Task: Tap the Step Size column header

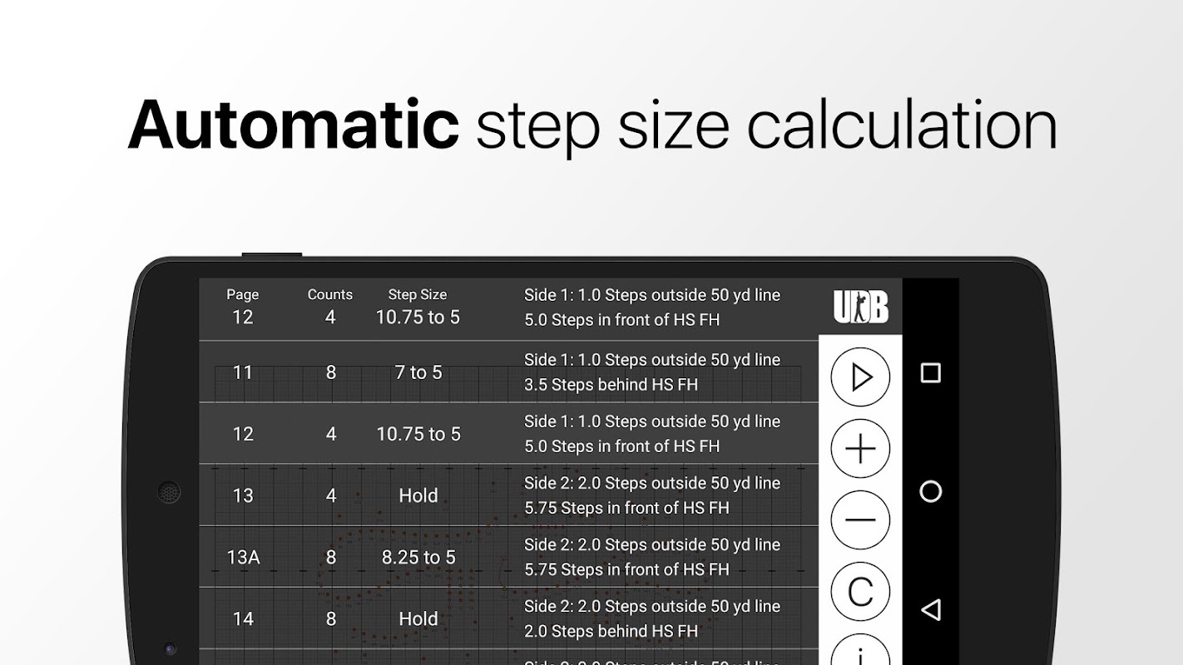Action: (418, 294)
